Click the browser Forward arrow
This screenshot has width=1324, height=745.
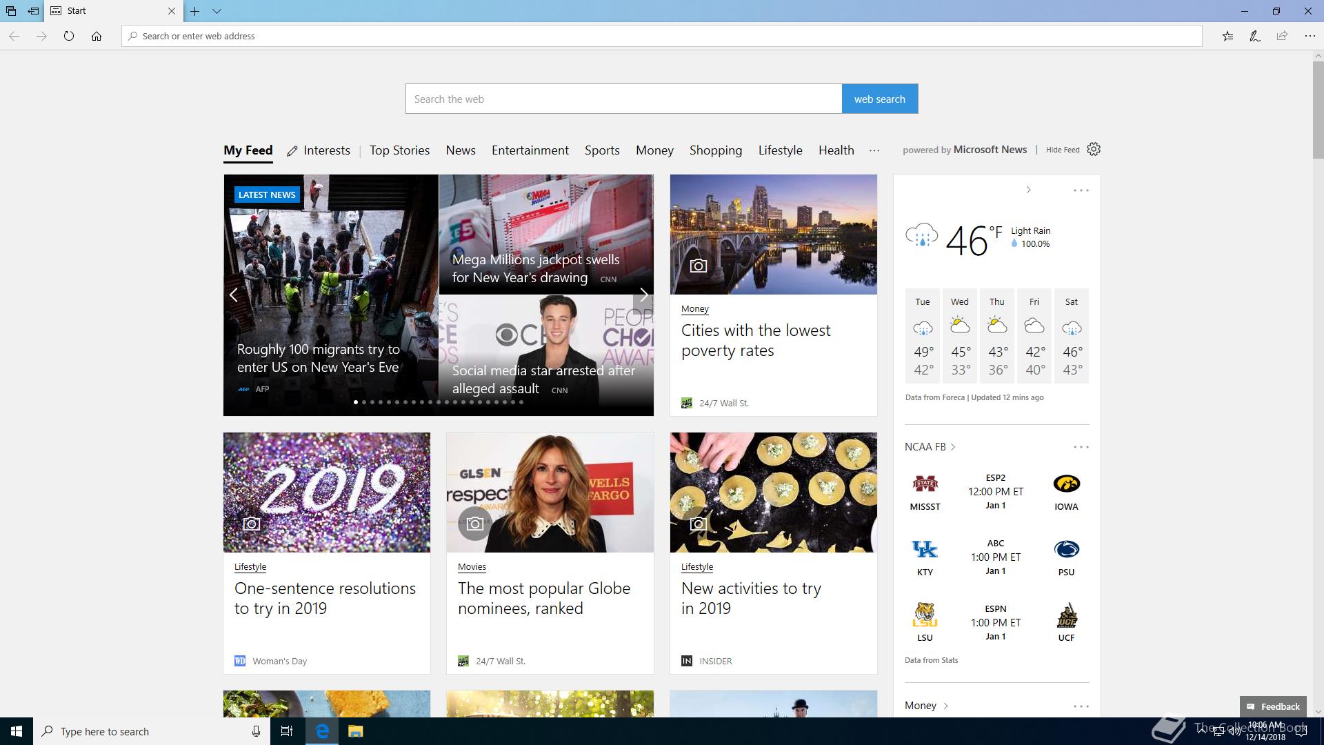tap(41, 36)
